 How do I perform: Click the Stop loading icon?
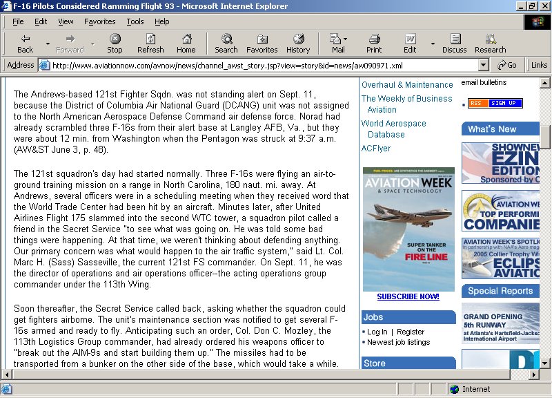pos(115,43)
